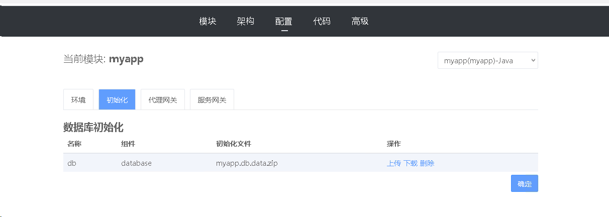Click the 初始化文件 column header
Viewport: 609px width, 217px height.
pyautogui.click(x=234, y=144)
